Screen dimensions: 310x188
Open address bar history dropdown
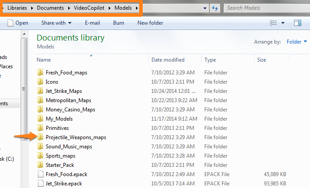205,8
